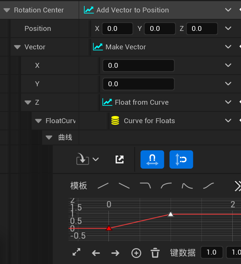Collapse the FloatCurve tree item
Image resolution: width=241 pixels, height=264 pixels.
pos(38,121)
